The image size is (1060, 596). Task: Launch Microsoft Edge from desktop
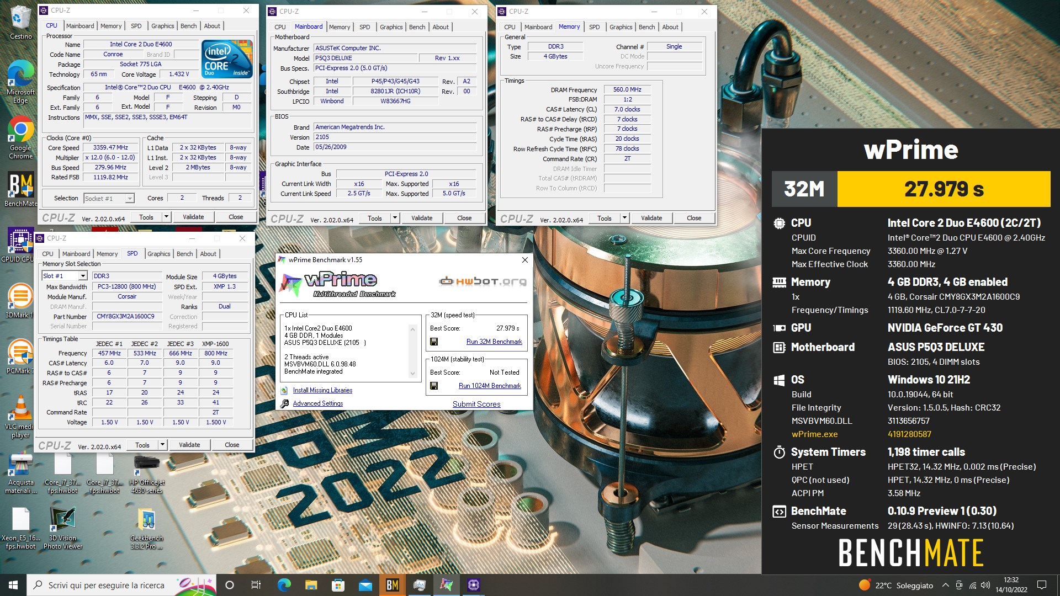pos(20,82)
